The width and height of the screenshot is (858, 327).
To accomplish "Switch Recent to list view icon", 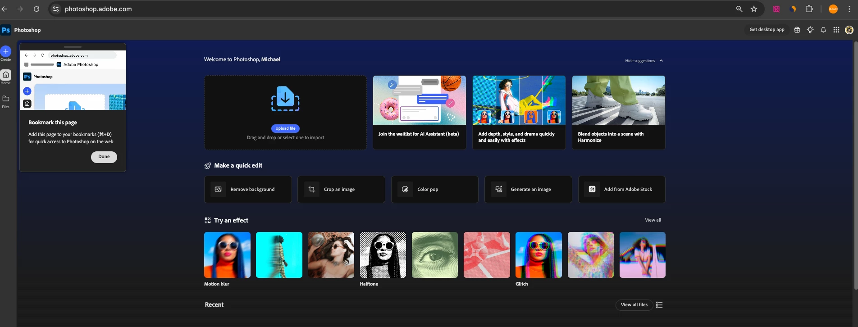I will [659, 305].
